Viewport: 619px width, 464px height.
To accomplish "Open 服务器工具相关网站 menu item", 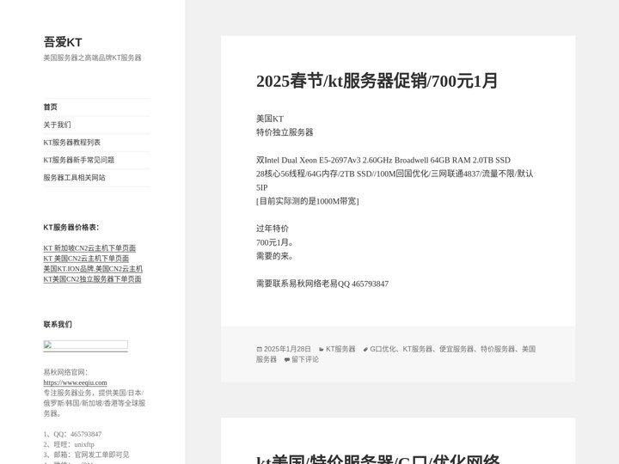I will pos(74,178).
